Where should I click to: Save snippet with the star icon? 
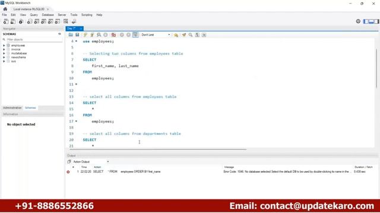click(176, 35)
